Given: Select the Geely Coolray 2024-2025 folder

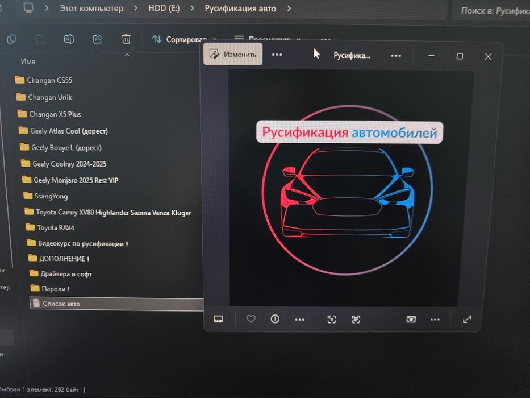Looking at the screenshot, I should tap(63, 164).
